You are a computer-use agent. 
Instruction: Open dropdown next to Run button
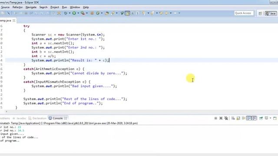78,13
